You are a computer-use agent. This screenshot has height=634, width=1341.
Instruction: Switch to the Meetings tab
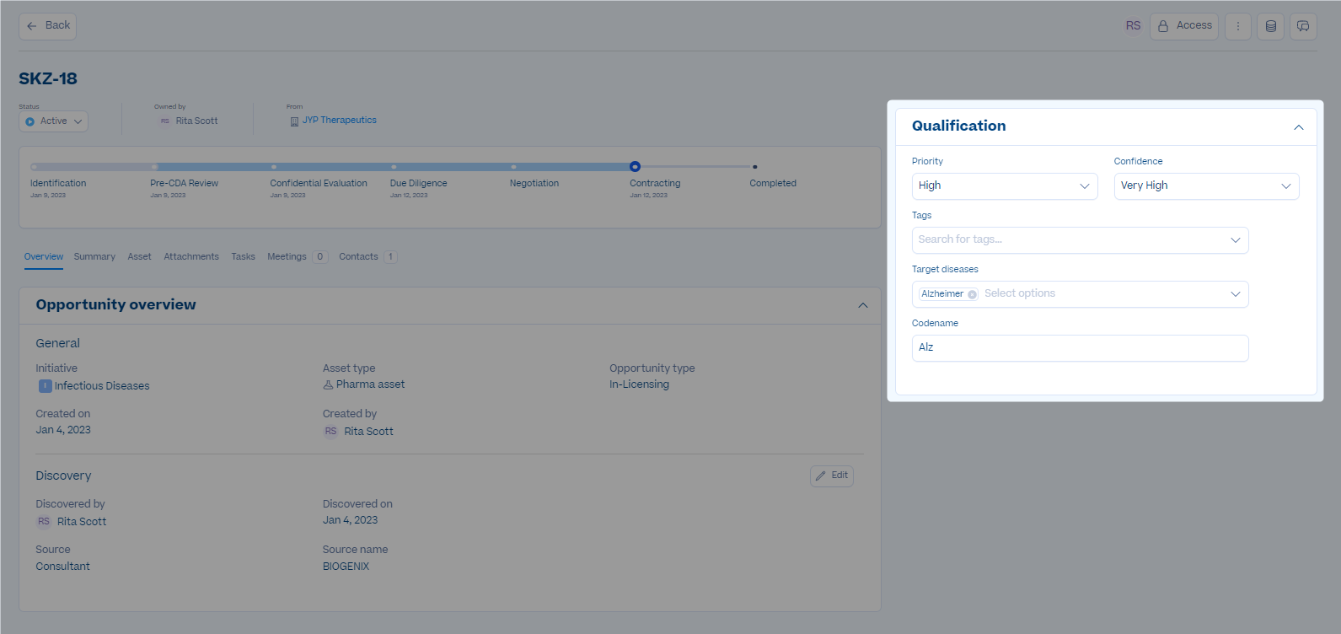click(x=297, y=256)
